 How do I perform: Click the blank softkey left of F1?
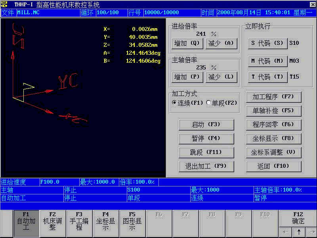point(7,223)
